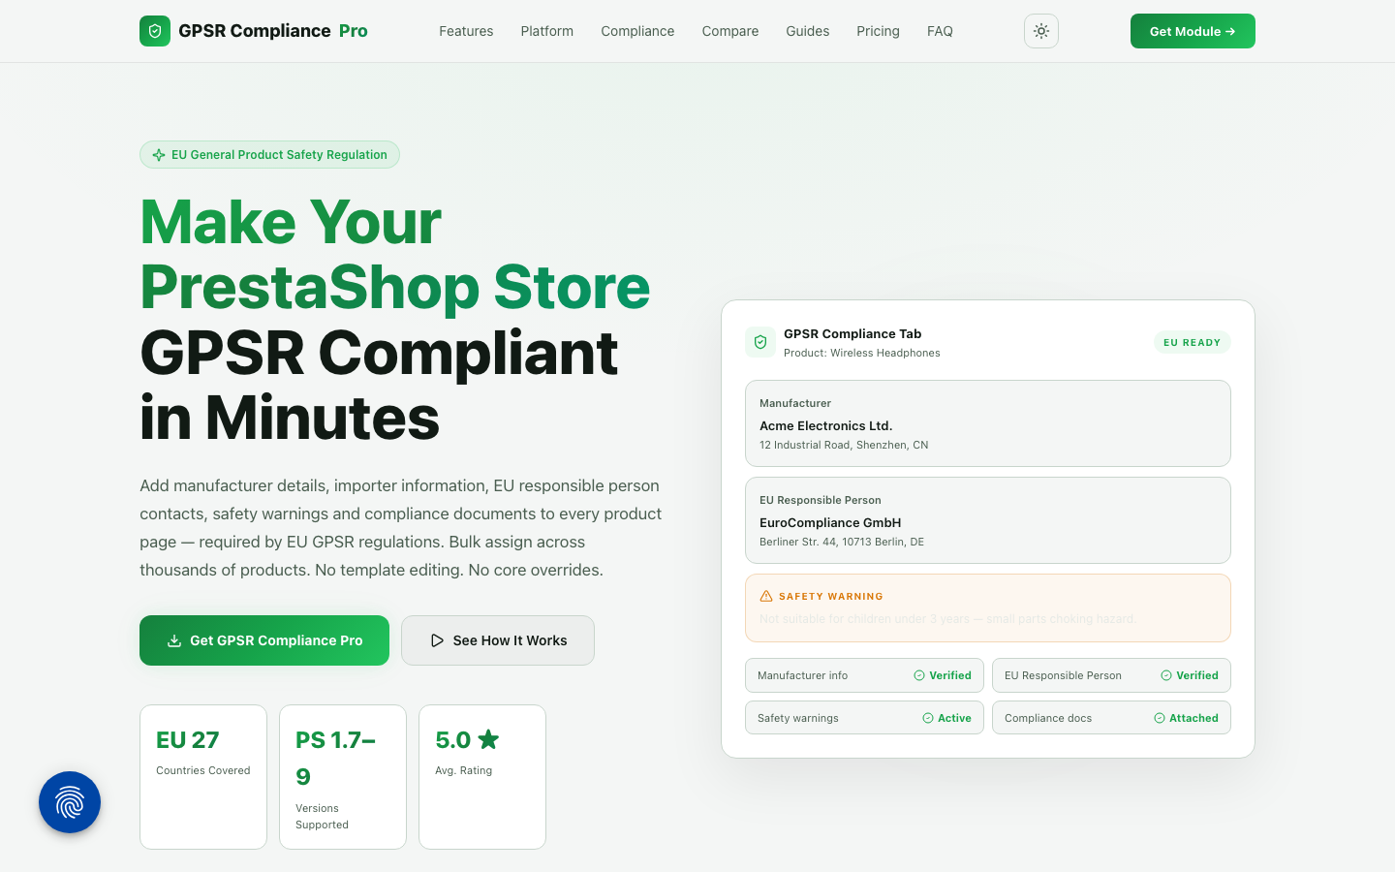This screenshot has width=1395, height=872.
Task: Click the EU READY badge
Action: tap(1192, 342)
